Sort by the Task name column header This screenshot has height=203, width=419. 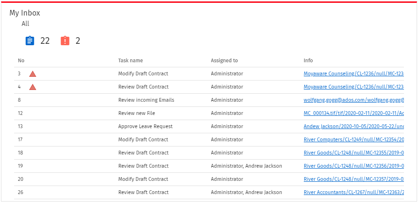pyautogui.click(x=130, y=60)
